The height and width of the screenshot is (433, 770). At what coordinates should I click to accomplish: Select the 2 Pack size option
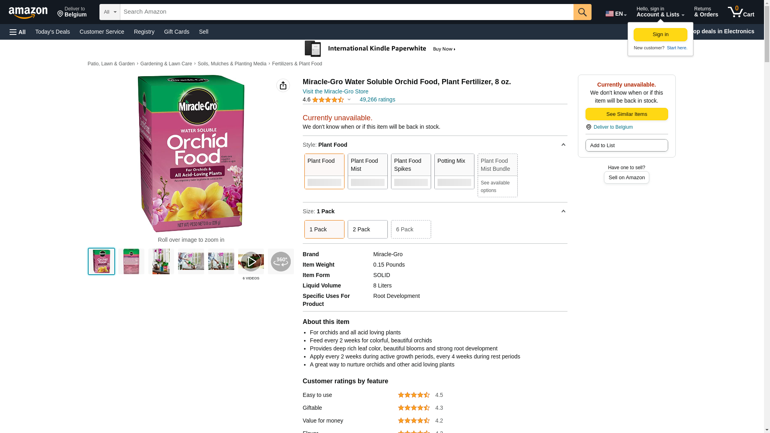click(x=368, y=229)
